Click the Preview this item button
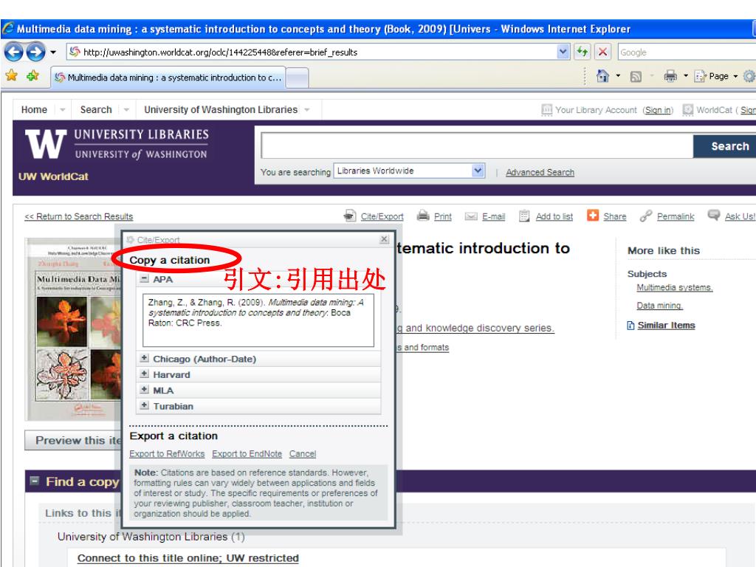The width and height of the screenshot is (756, 567). pos(73,440)
